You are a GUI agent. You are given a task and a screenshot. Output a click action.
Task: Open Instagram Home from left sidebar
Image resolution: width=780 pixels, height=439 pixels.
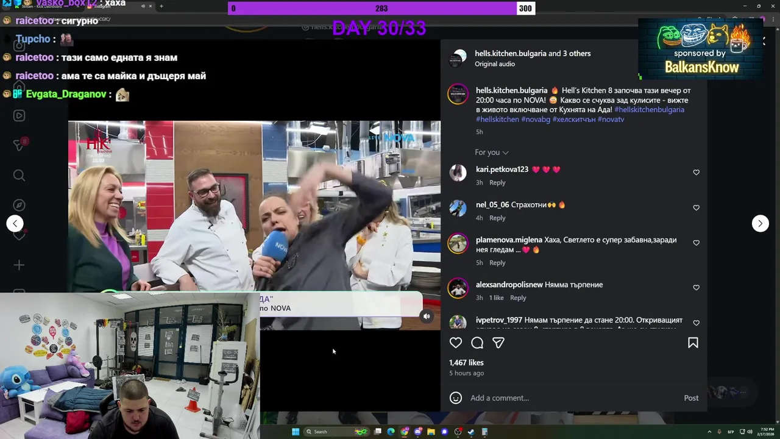coord(19,87)
